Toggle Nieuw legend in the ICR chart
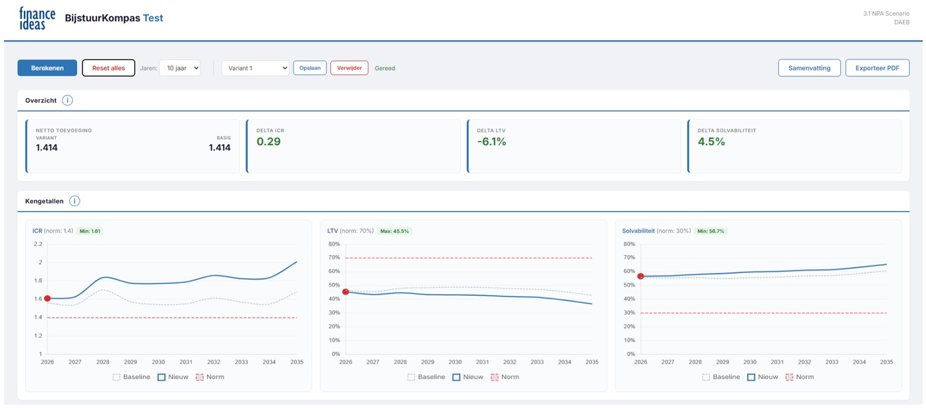926x408 pixels. [x=173, y=377]
